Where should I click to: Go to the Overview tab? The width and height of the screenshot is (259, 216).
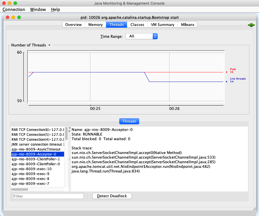(x=74, y=25)
